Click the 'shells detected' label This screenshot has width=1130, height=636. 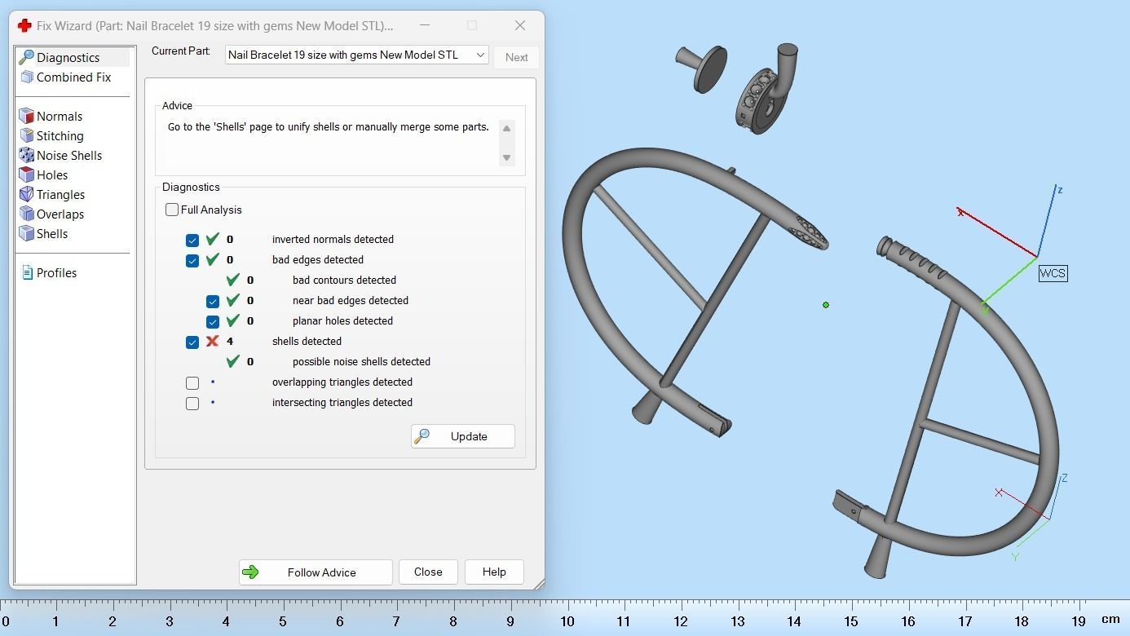307,341
